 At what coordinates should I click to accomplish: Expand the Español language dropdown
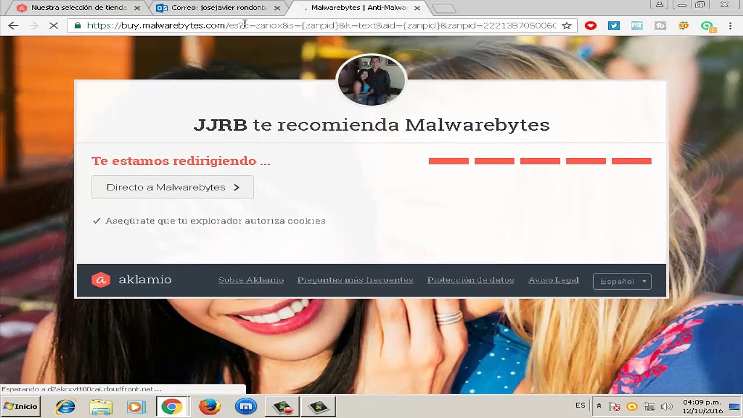click(x=622, y=281)
